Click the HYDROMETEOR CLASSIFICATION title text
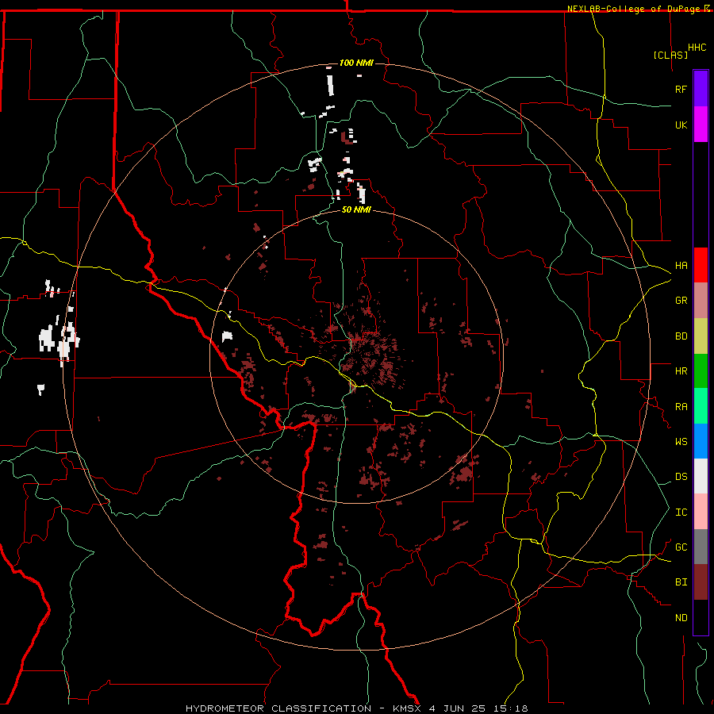This screenshot has width=714, height=714. 278,708
